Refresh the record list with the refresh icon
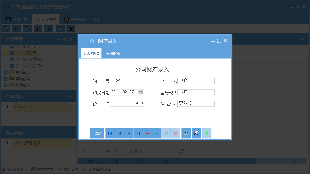Screen dimensions: 310x174 (x=181, y=151)
